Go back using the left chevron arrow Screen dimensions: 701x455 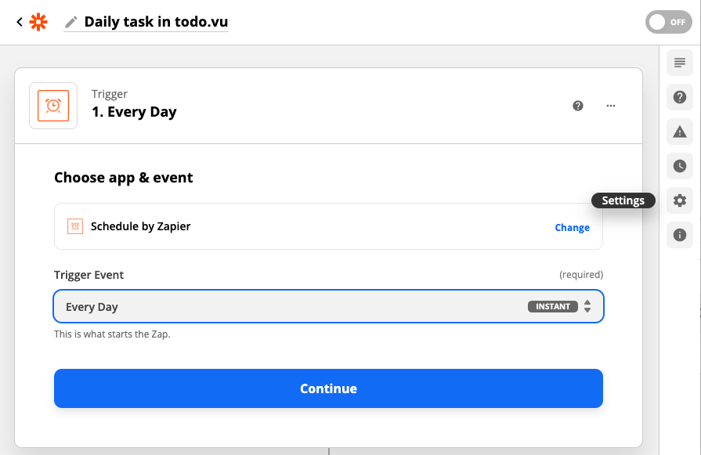click(x=20, y=21)
